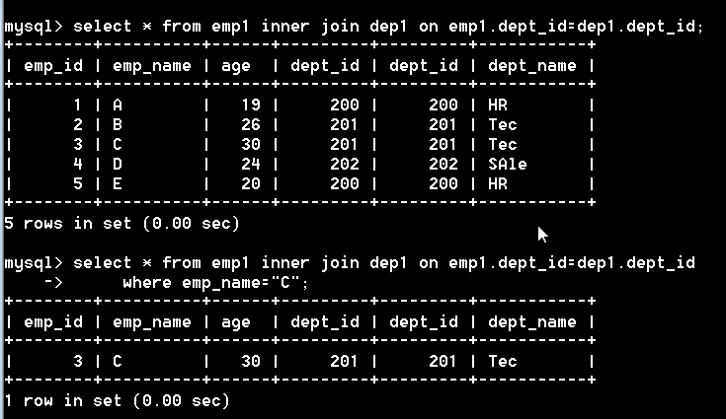The height and width of the screenshot is (419, 726).
Task: Click the first mysql> prompt ending in a semicolon
Action: coord(354,27)
